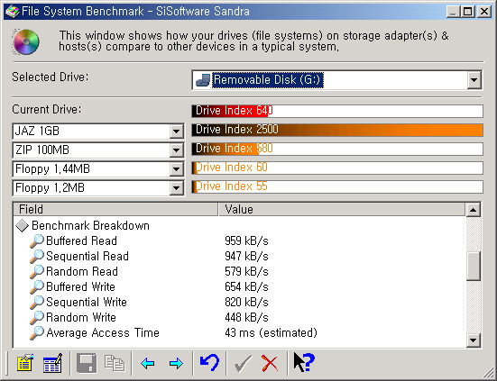This screenshot has height=381, width=497.
Task: Click the CD disc icon in the header
Action: [25, 41]
